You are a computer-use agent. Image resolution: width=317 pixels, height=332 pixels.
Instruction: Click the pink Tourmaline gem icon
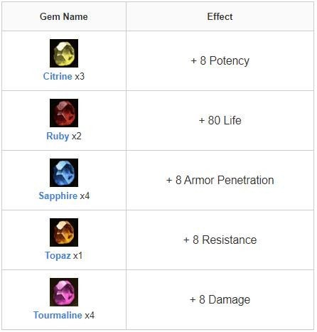[x=64, y=292]
